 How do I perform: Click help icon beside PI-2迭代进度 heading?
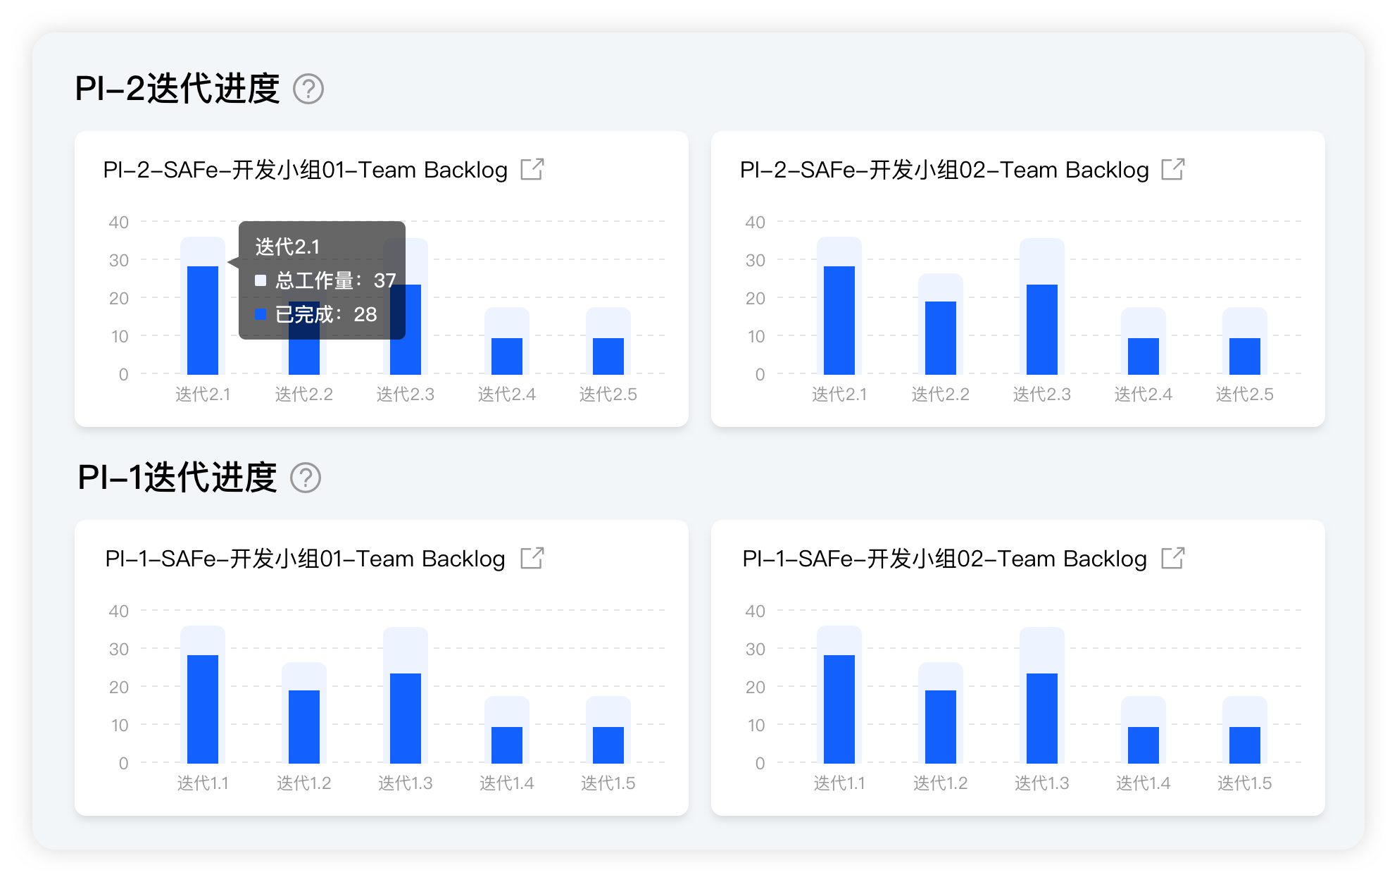pyautogui.click(x=308, y=89)
